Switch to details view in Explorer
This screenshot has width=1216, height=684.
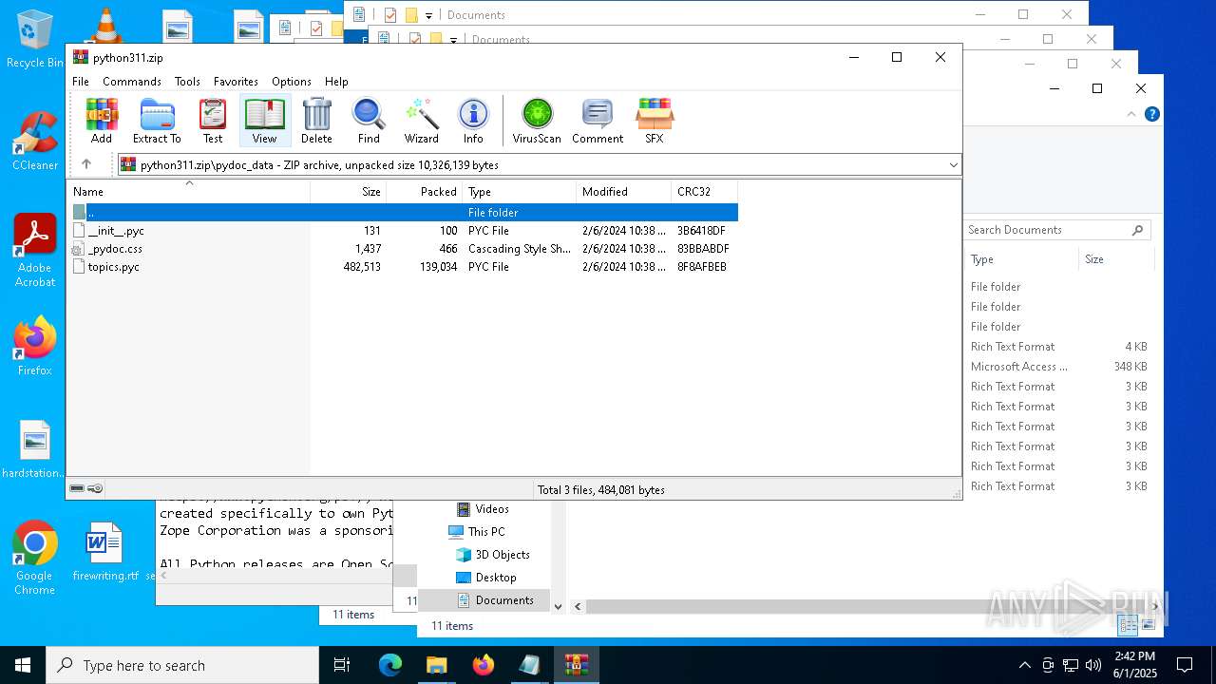[1128, 624]
